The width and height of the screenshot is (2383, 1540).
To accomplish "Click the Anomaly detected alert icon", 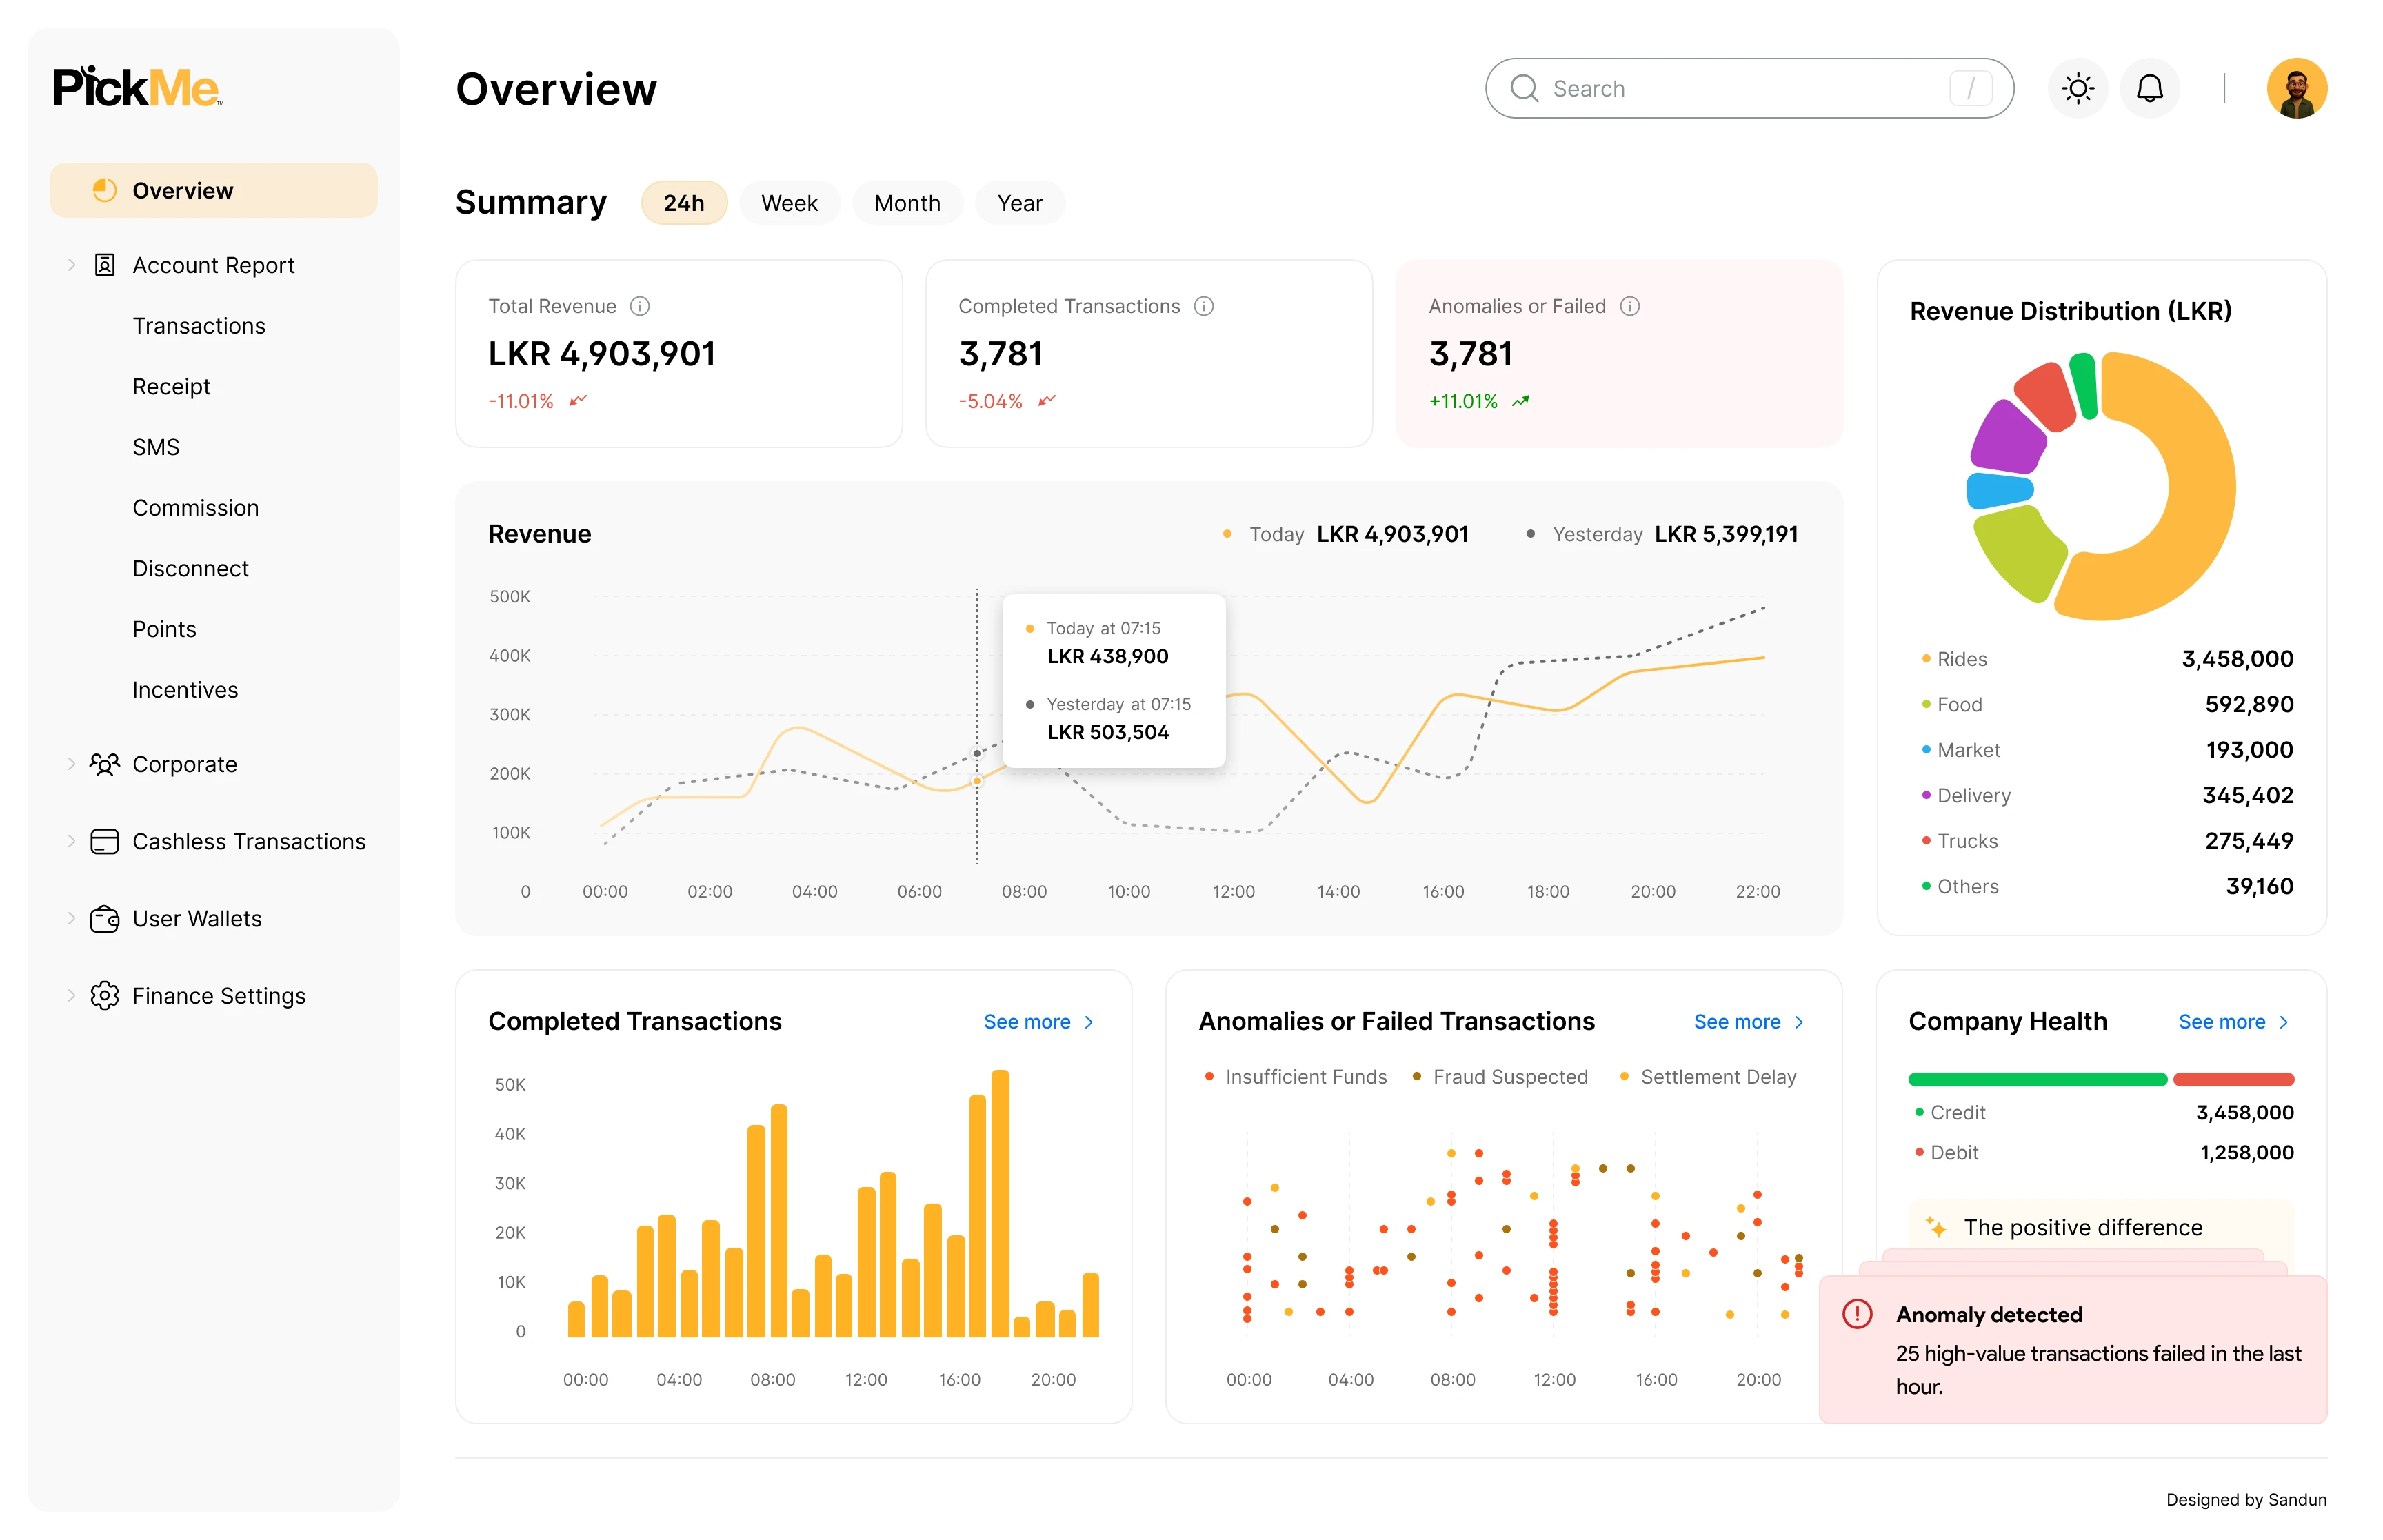I will click(x=1857, y=1314).
